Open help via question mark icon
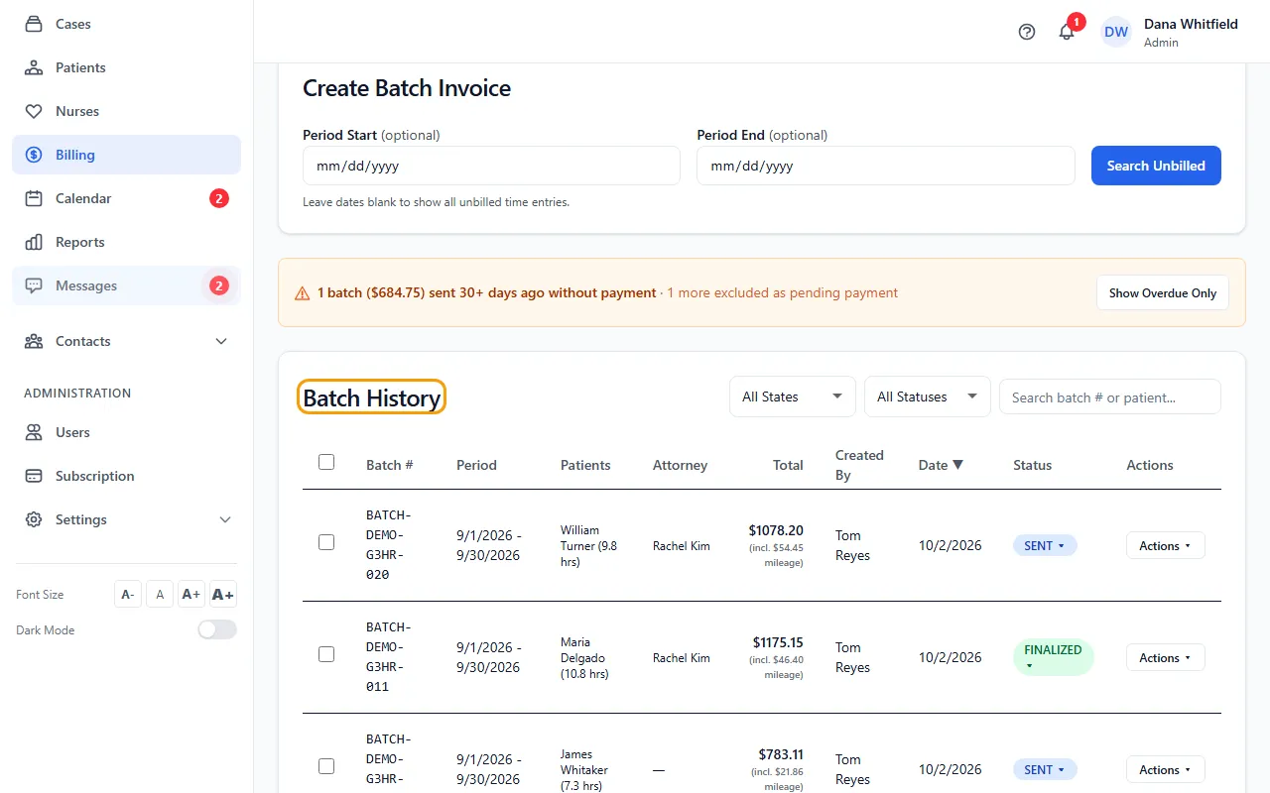The image size is (1270, 793). pos(1027,32)
